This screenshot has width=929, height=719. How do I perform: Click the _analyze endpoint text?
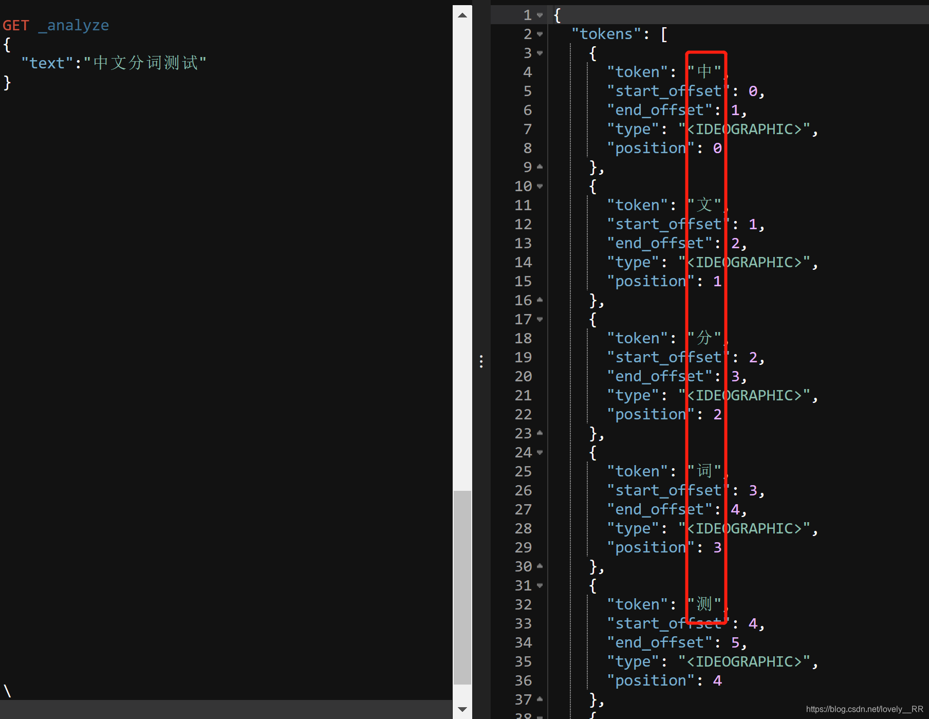[73, 25]
